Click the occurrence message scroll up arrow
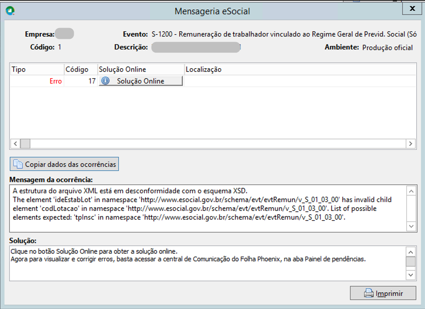 click(x=411, y=191)
